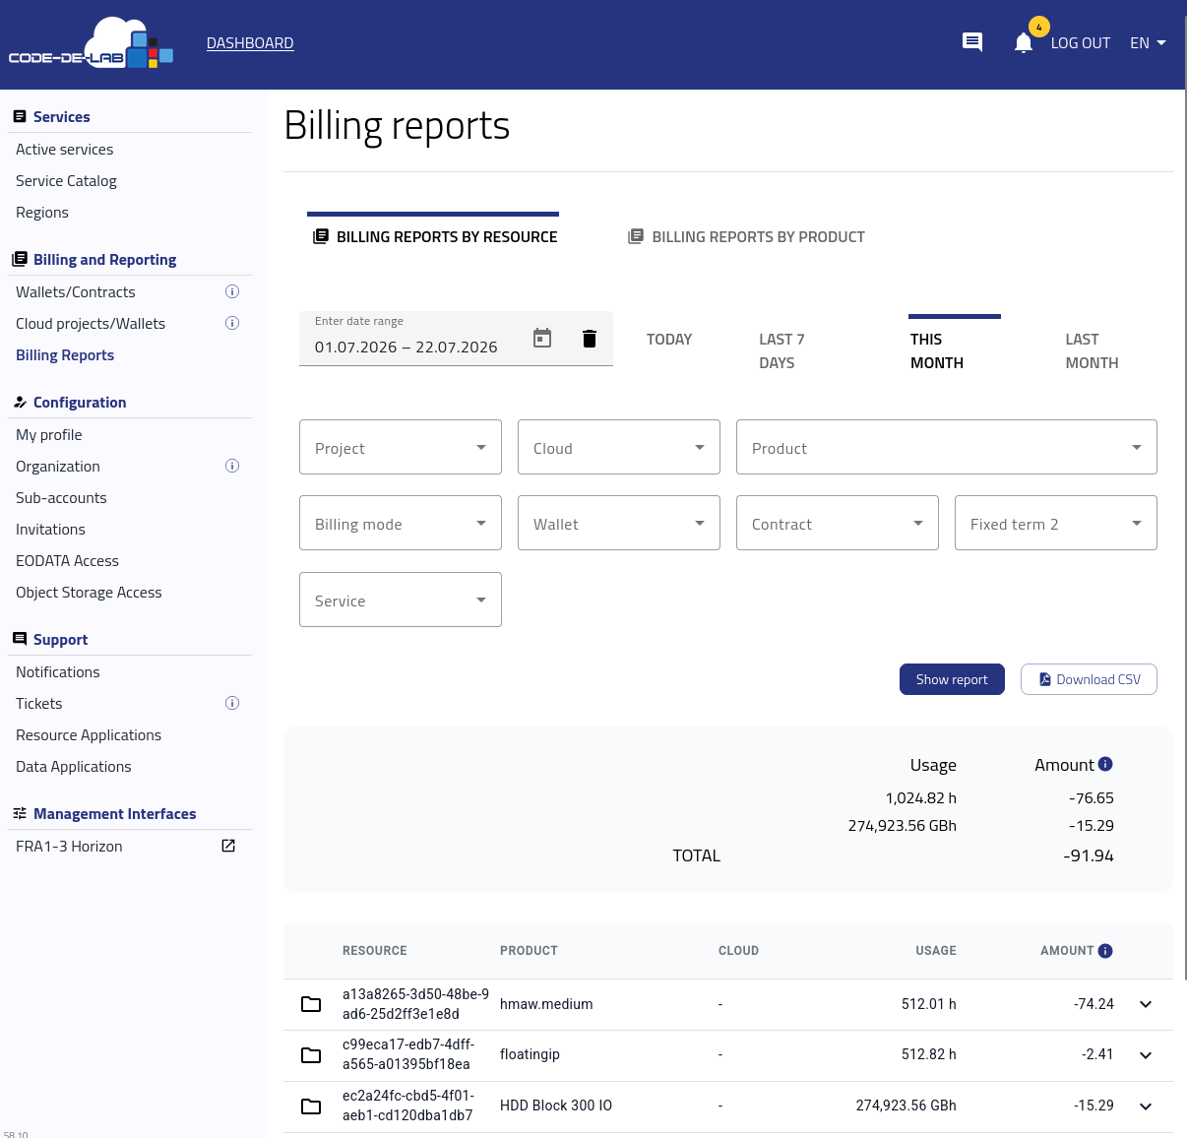Click the Configuration section icon
This screenshot has height=1138, width=1187.
[x=20, y=402]
